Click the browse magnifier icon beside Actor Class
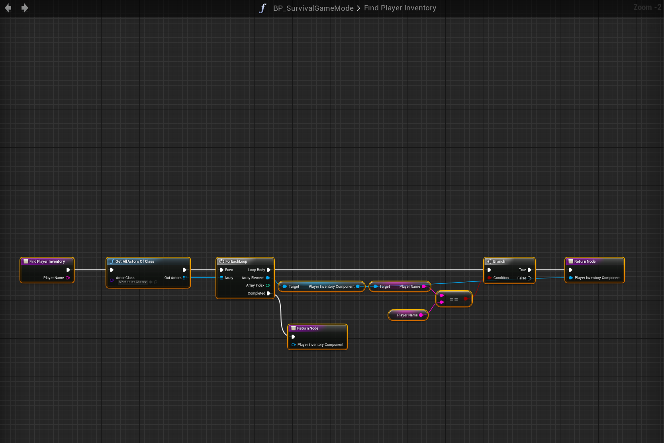Viewport: 664px width, 443px height. [156, 282]
